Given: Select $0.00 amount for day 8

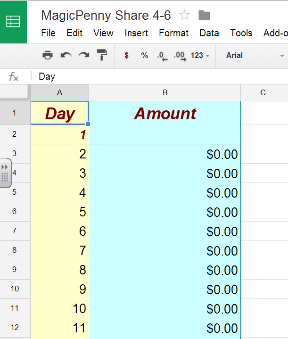Looking at the screenshot, I should tap(165, 270).
